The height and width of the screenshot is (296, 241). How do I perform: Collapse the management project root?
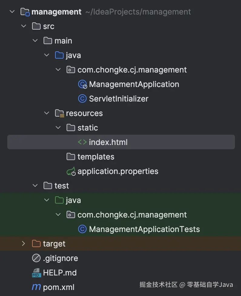12,12
